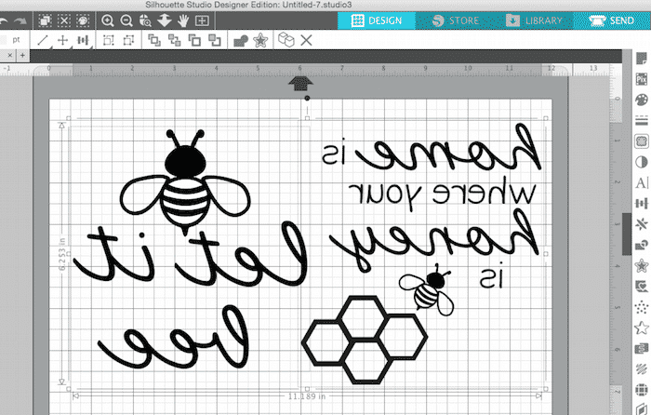Click the Bring Forward icon
Screen dimensions: 651x415
point(175,40)
